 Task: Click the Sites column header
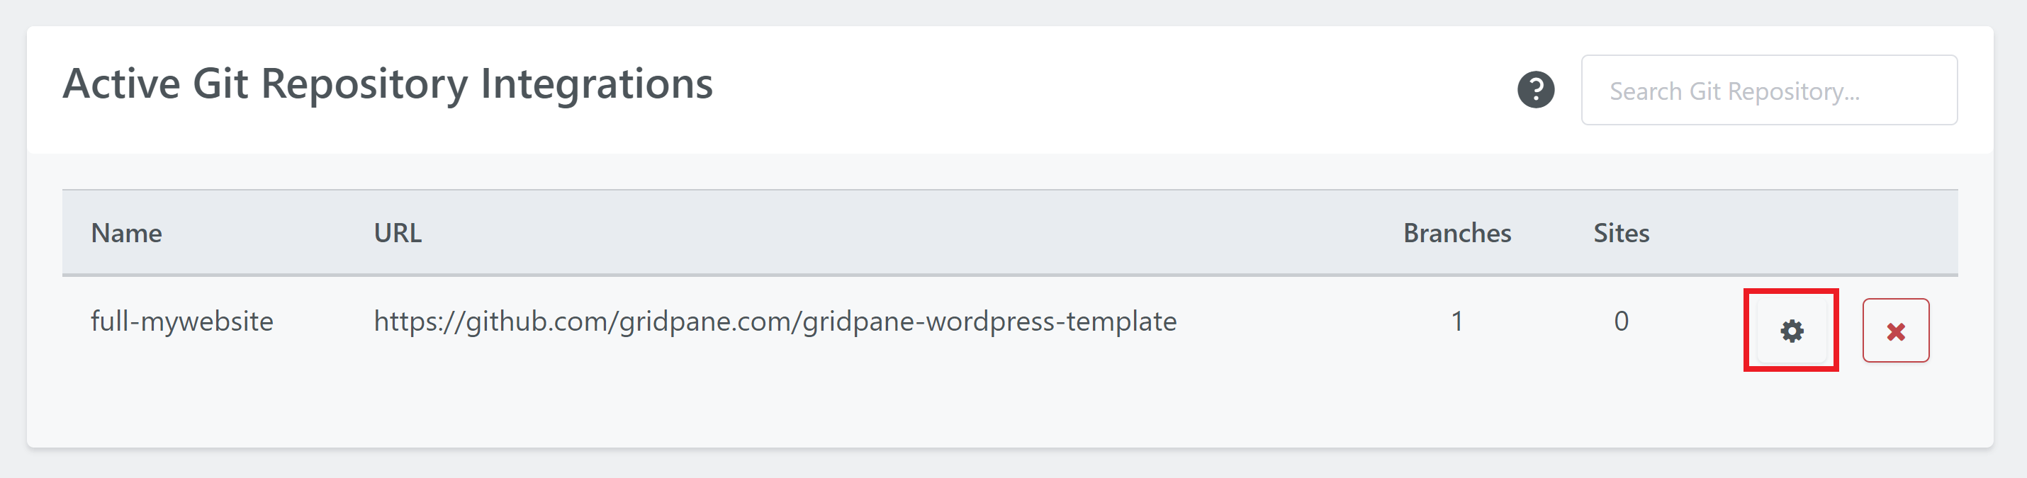click(x=1621, y=234)
